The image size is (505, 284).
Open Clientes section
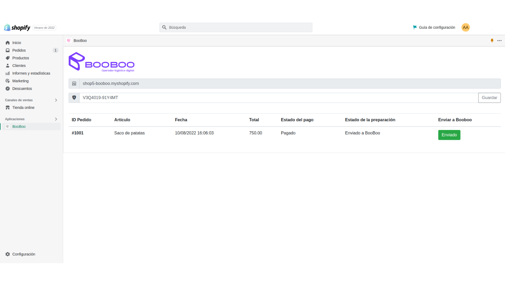(x=19, y=66)
